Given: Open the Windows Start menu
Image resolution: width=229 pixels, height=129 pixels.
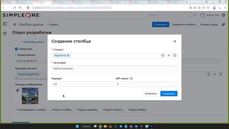Looking at the screenshot, I should click(x=77, y=126).
